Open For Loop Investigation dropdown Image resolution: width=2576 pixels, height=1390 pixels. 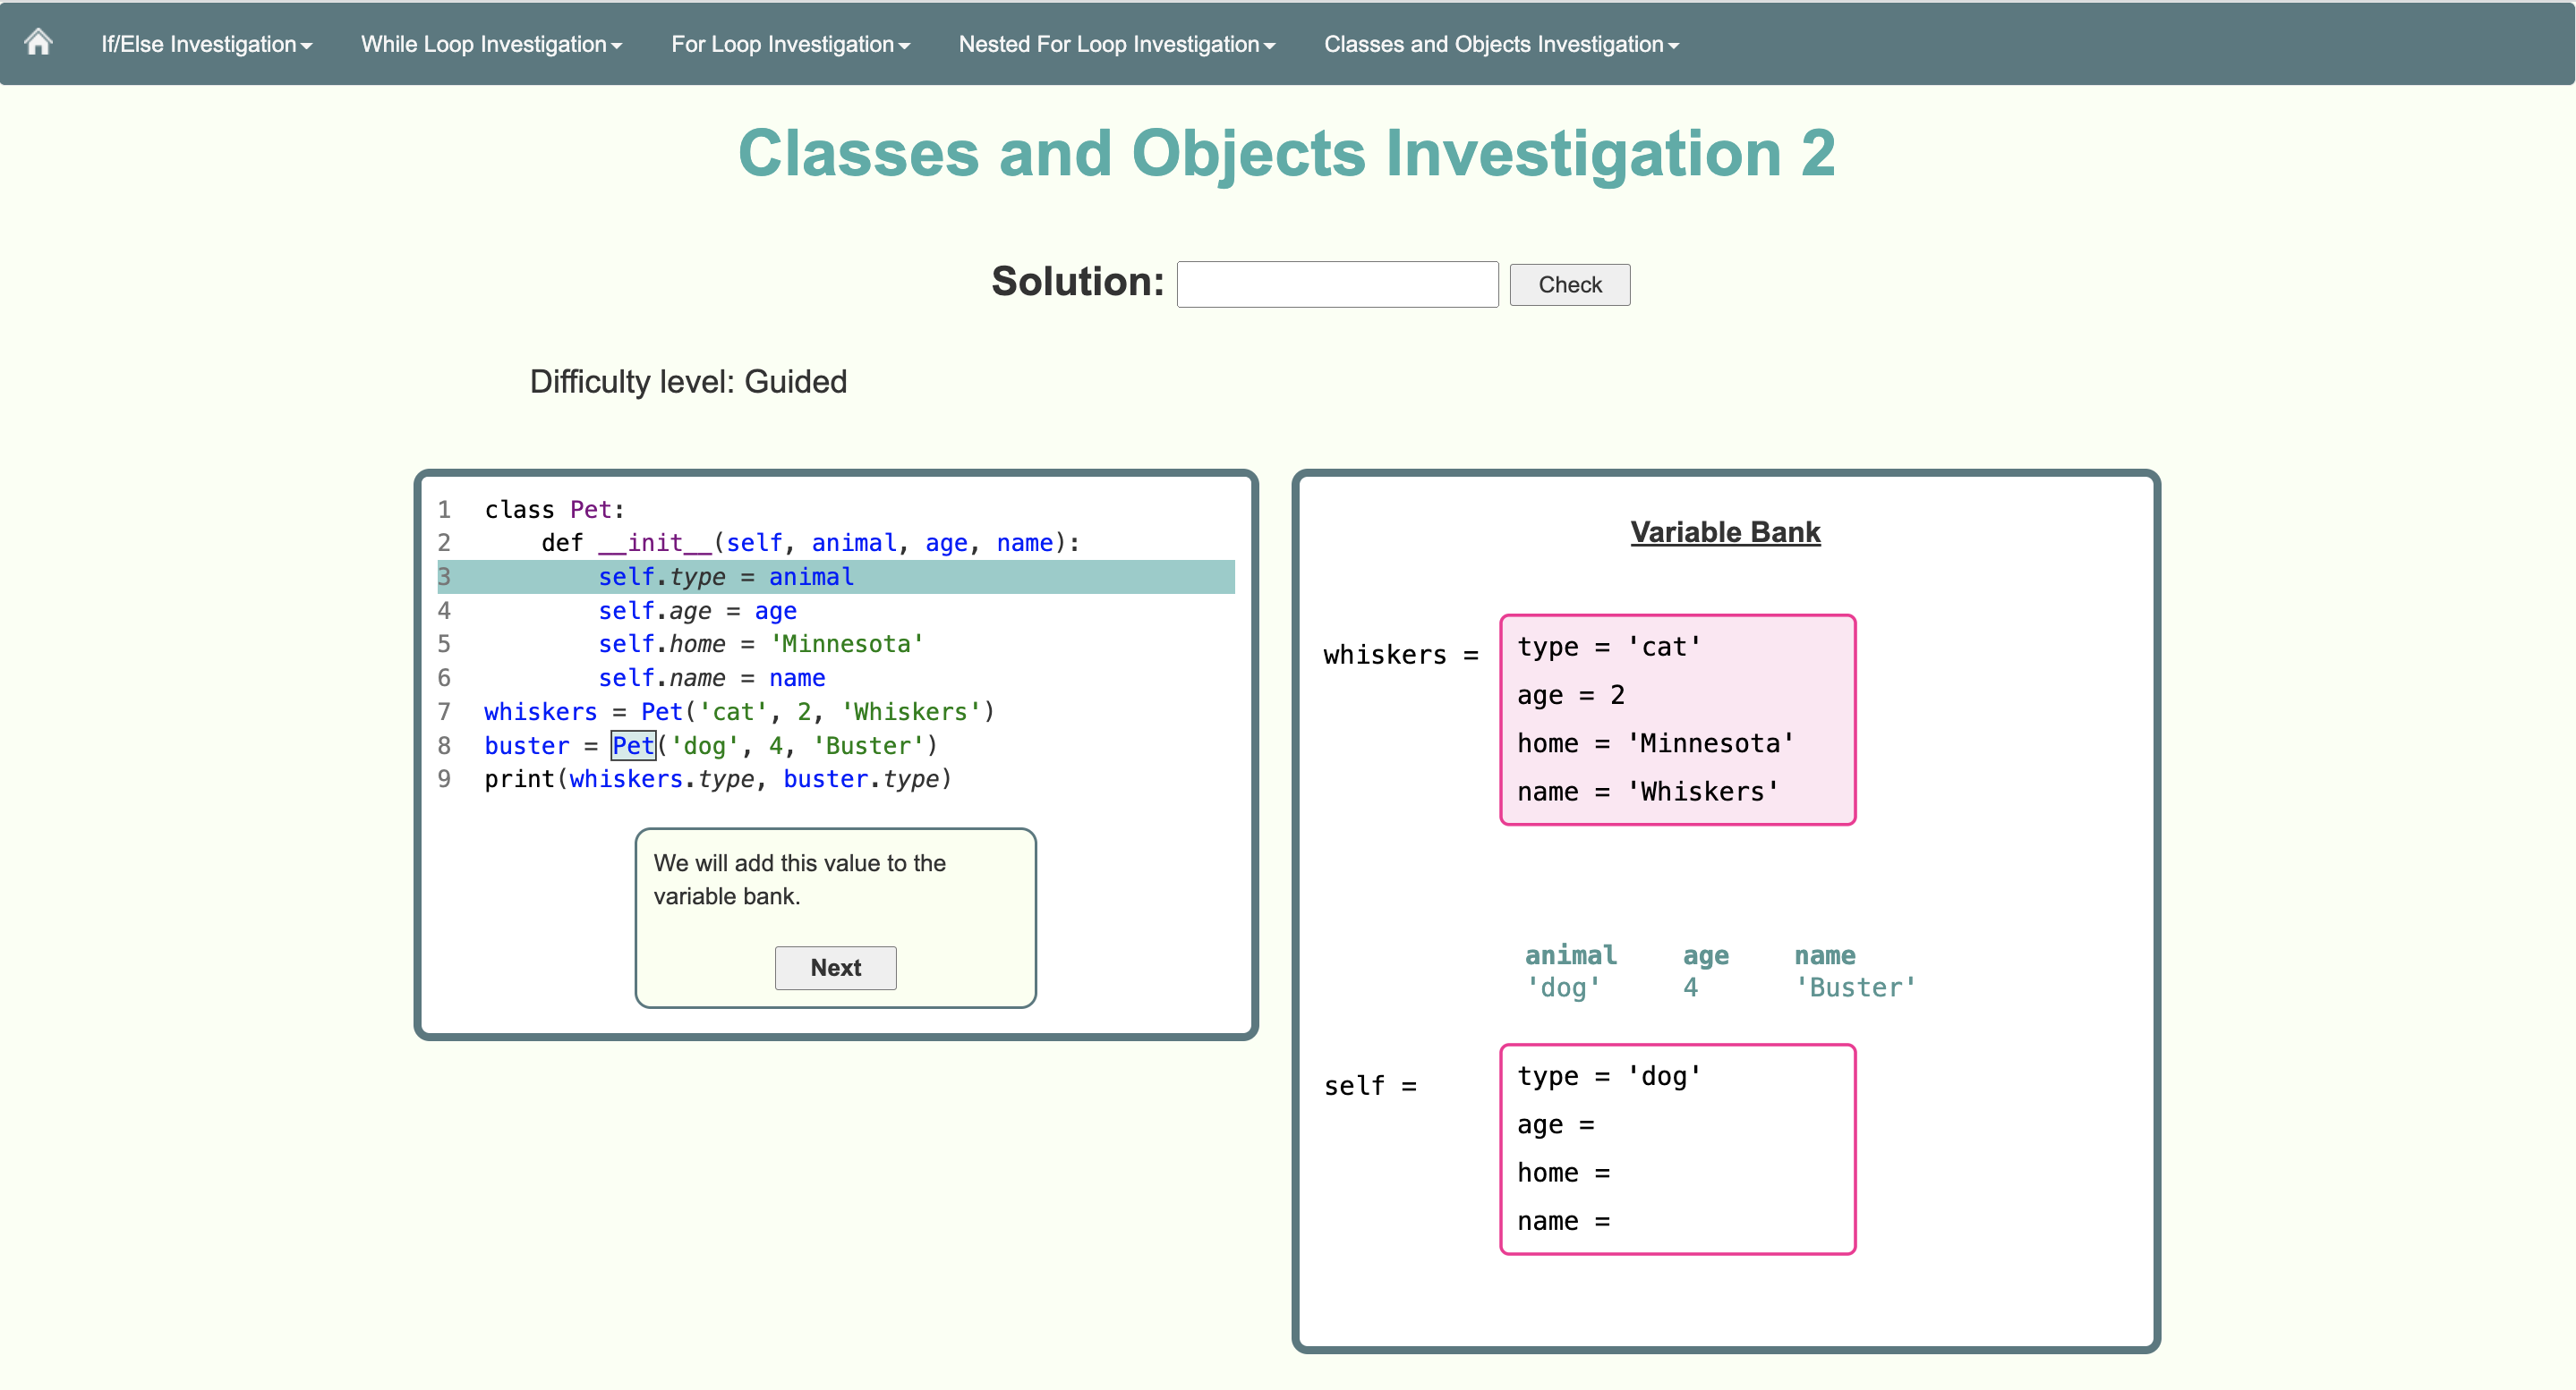tap(790, 44)
